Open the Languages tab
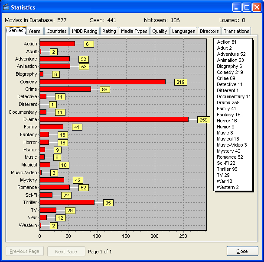Image resolution: width=264 pixels, height=262 pixels. pyautogui.click(x=183, y=31)
